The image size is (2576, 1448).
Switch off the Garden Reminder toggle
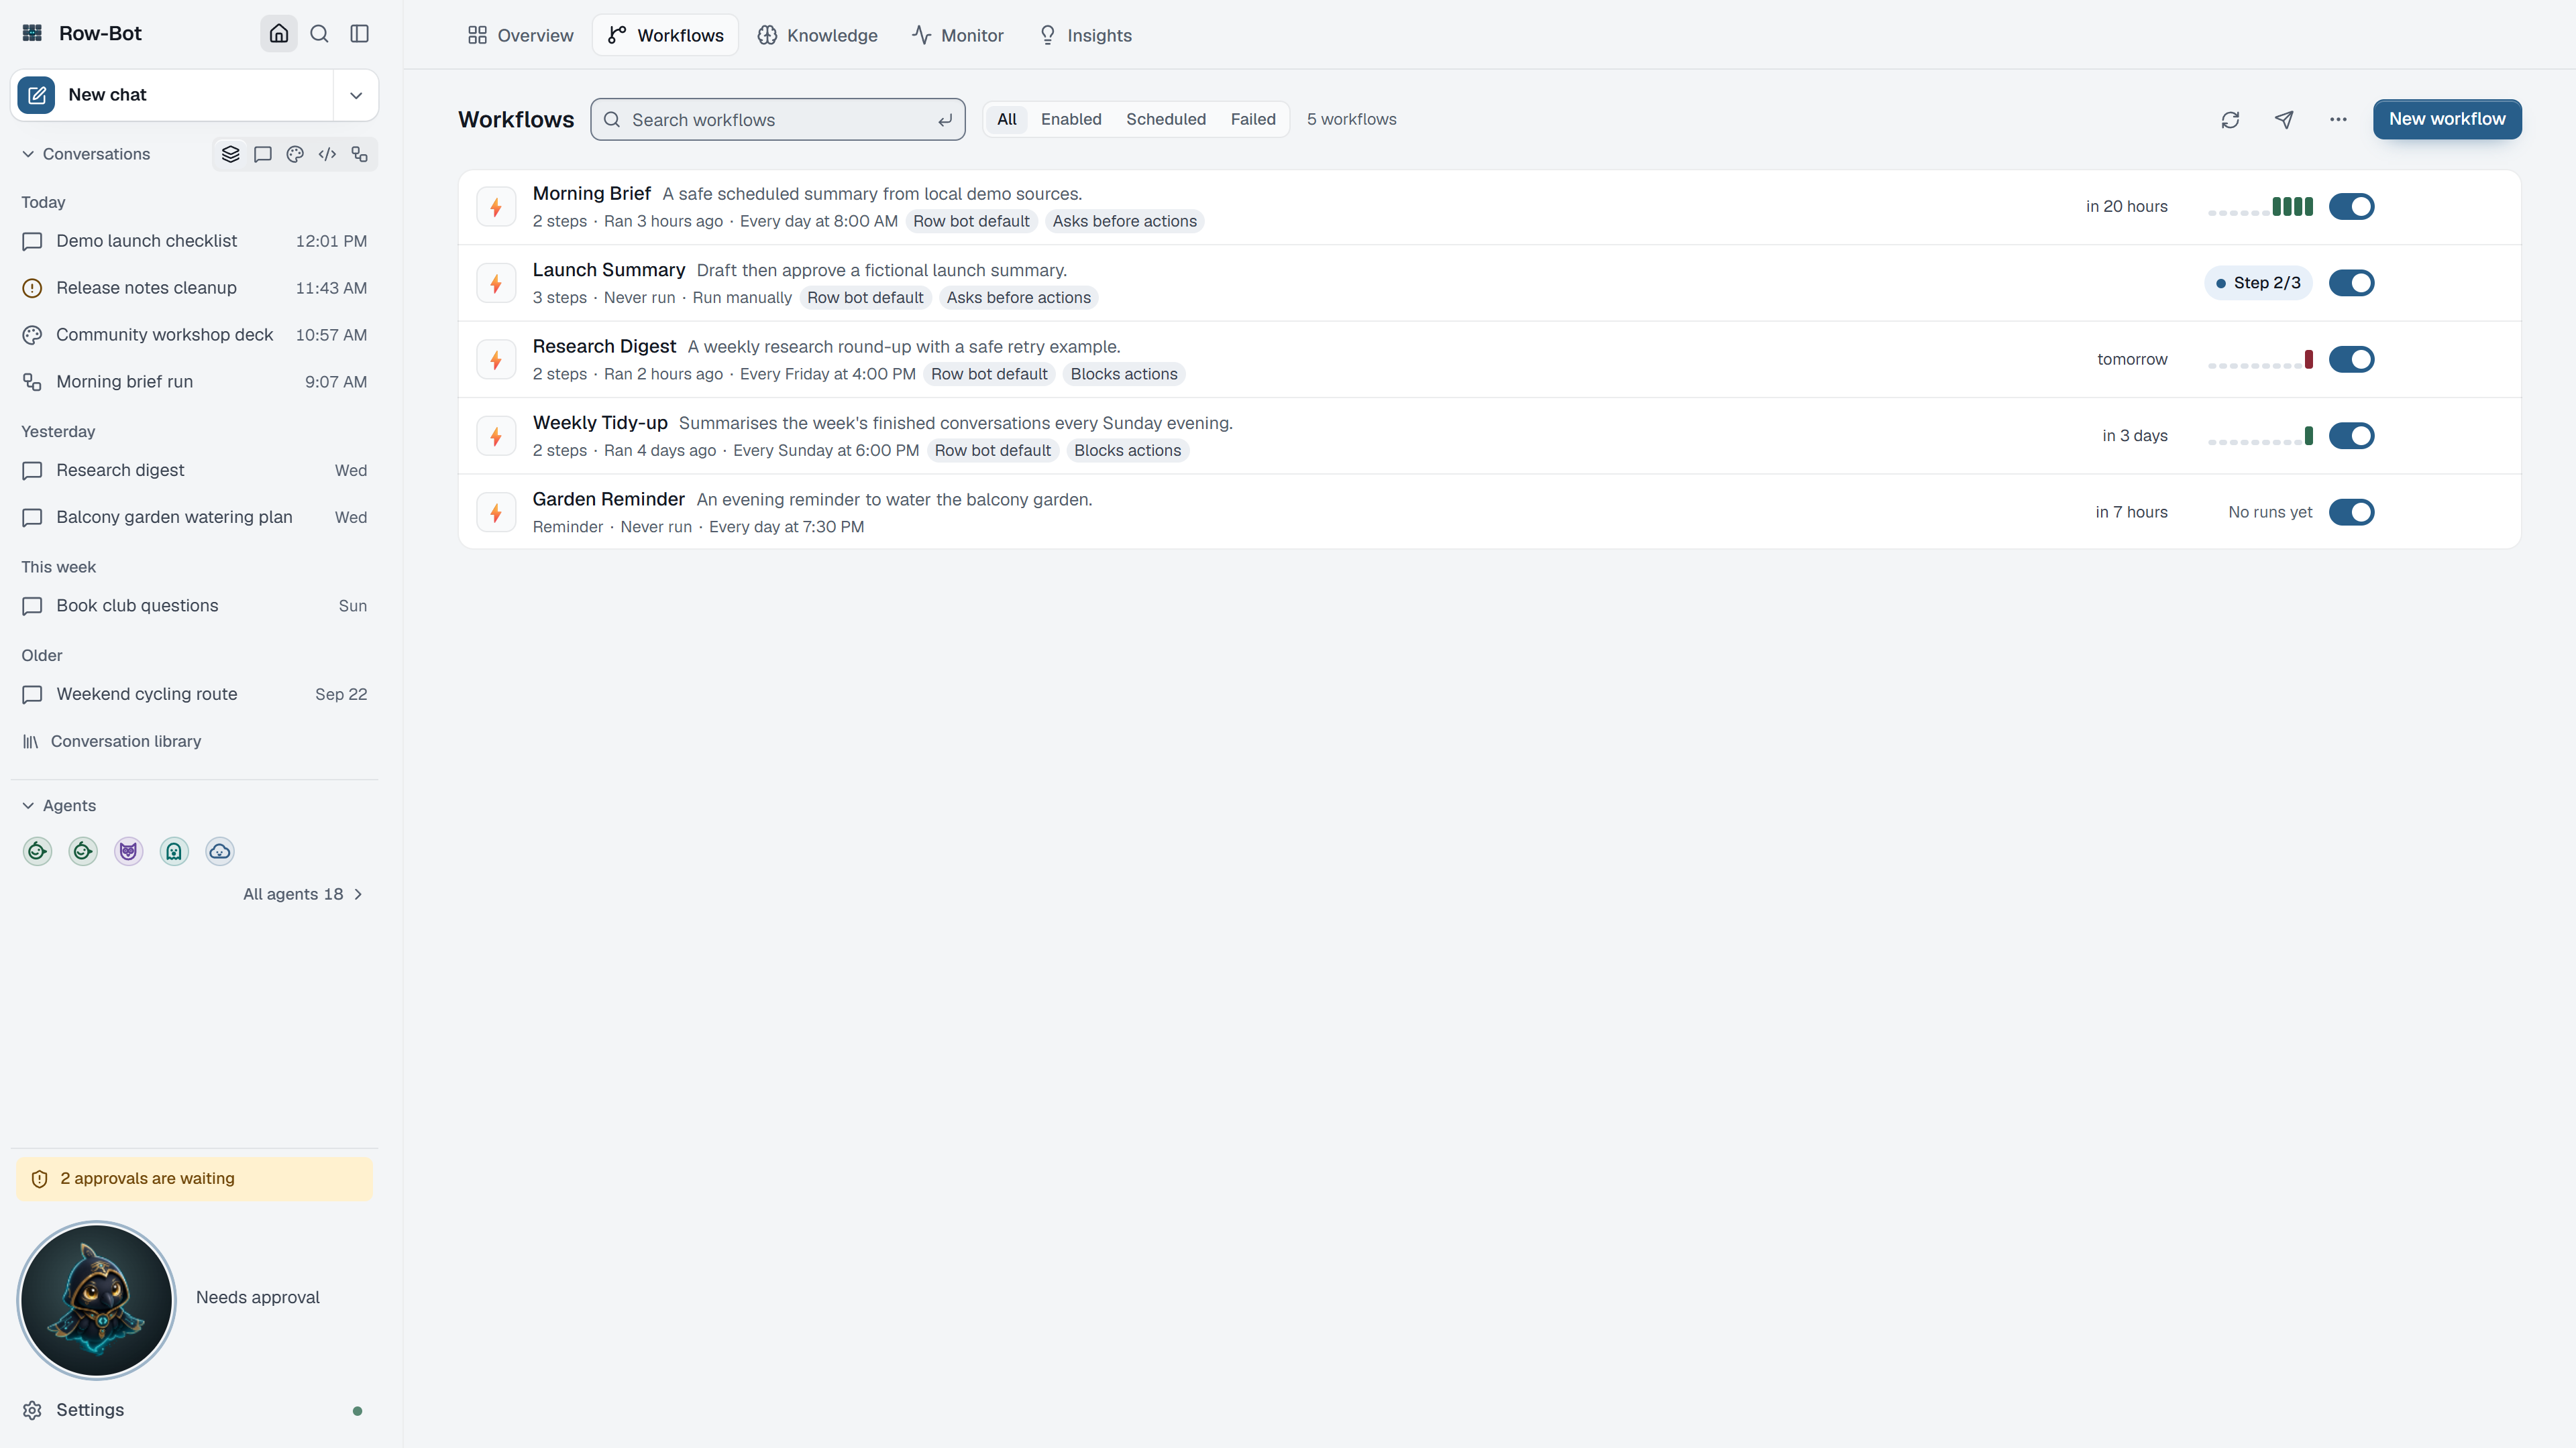[2351, 513]
